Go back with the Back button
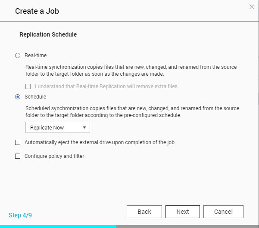The height and width of the screenshot is (228, 259). pyautogui.click(x=144, y=212)
